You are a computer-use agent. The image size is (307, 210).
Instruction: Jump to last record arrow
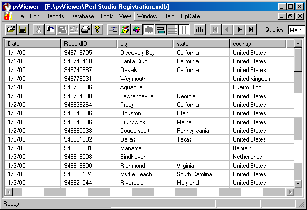click(252, 30)
